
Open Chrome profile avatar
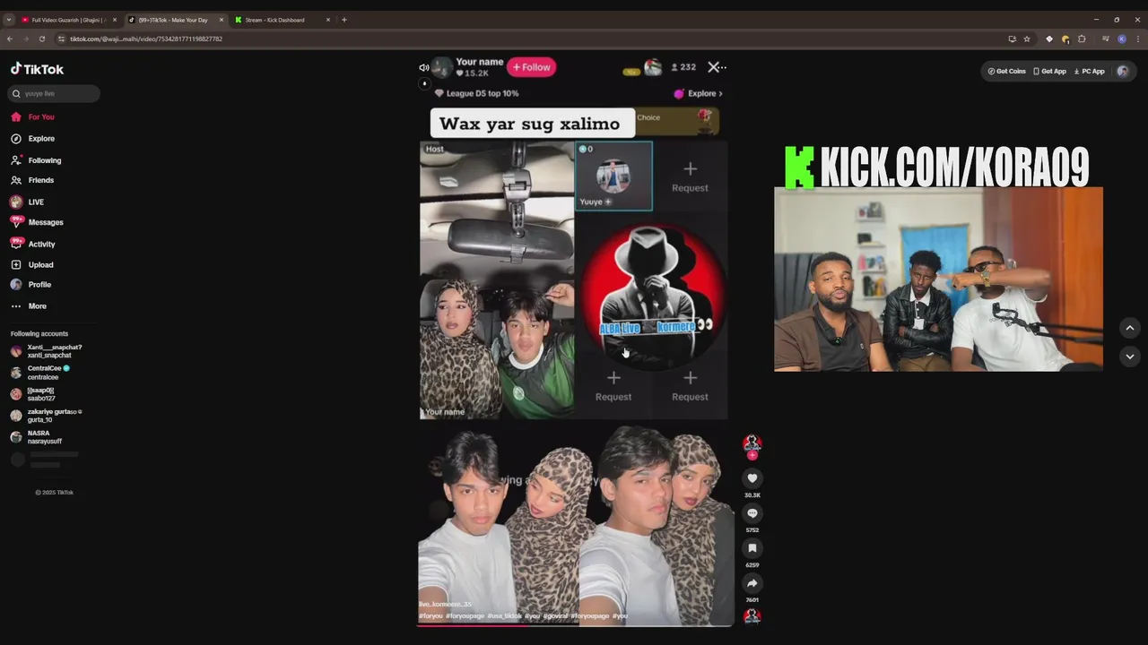coord(1122,39)
